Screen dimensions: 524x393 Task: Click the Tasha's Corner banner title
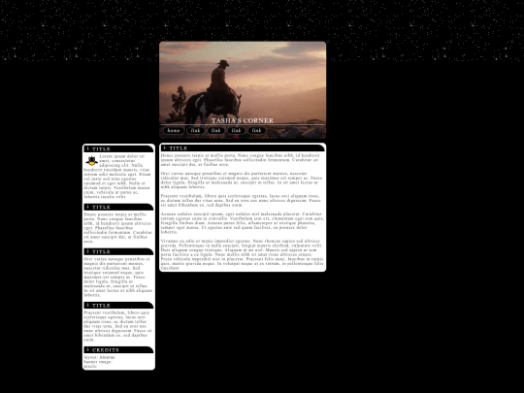pyautogui.click(x=243, y=120)
